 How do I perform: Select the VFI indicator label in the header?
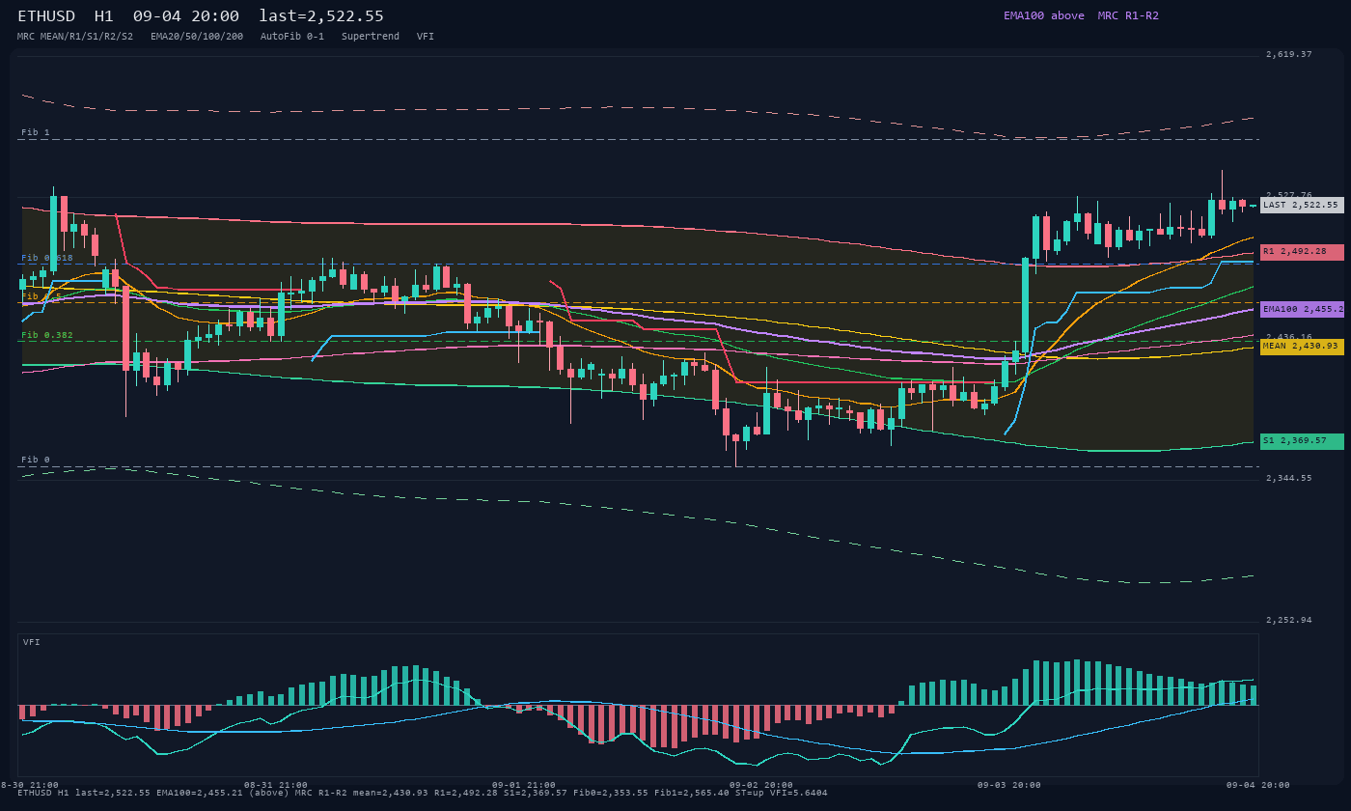point(426,37)
